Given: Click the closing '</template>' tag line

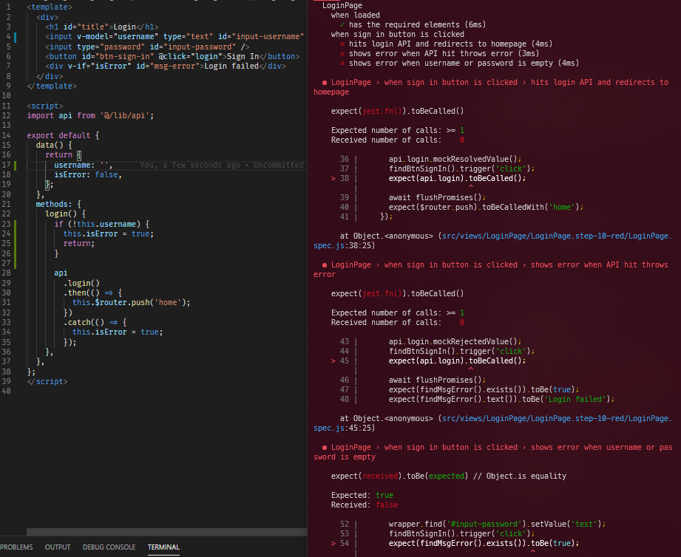Looking at the screenshot, I should coord(52,86).
